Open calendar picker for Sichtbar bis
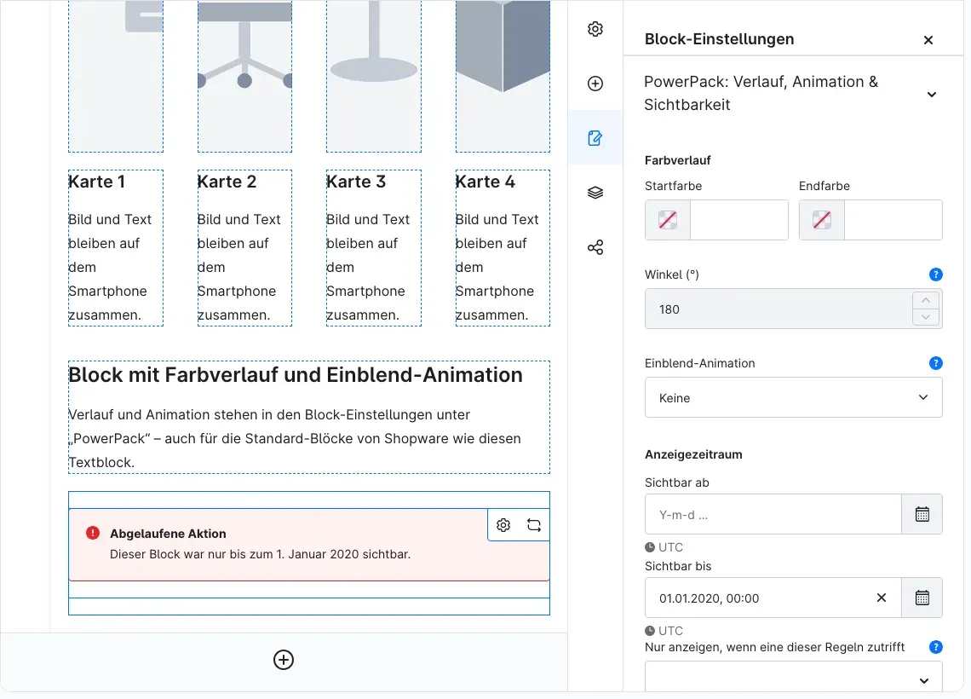The width and height of the screenshot is (971, 699). coord(922,598)
